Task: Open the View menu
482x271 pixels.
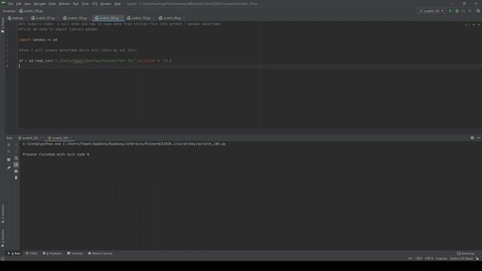Action: pyautogui.click(x=28, y=4)
